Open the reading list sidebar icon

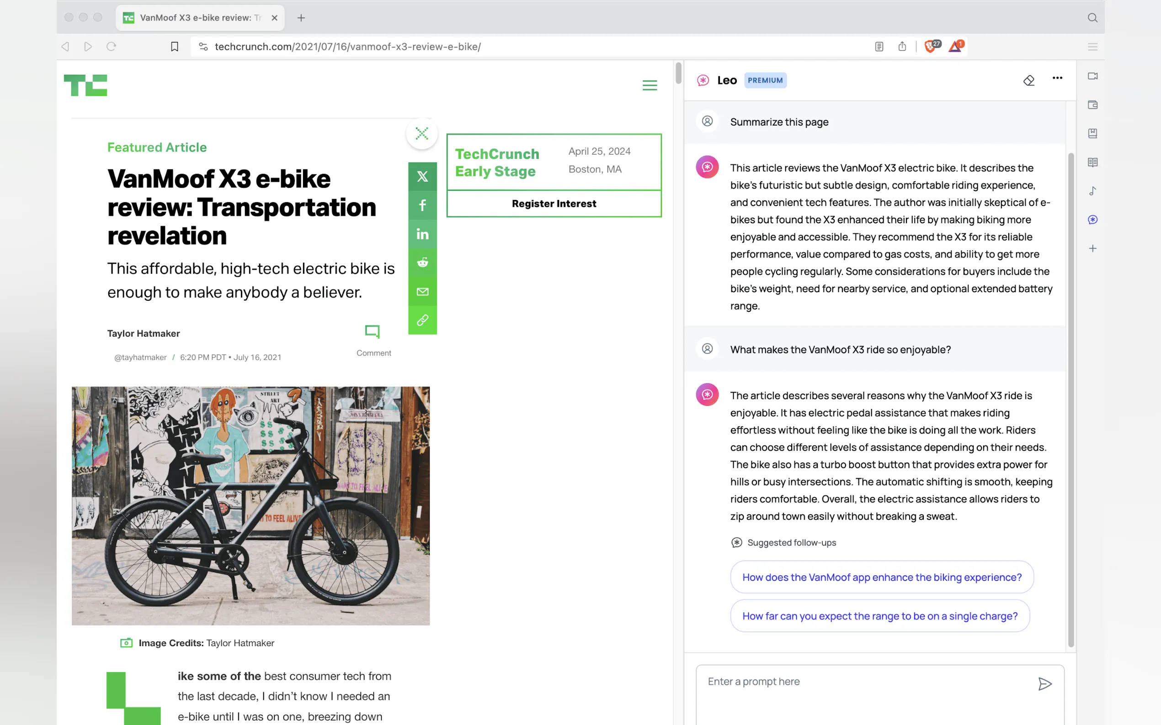point(1092,163)
